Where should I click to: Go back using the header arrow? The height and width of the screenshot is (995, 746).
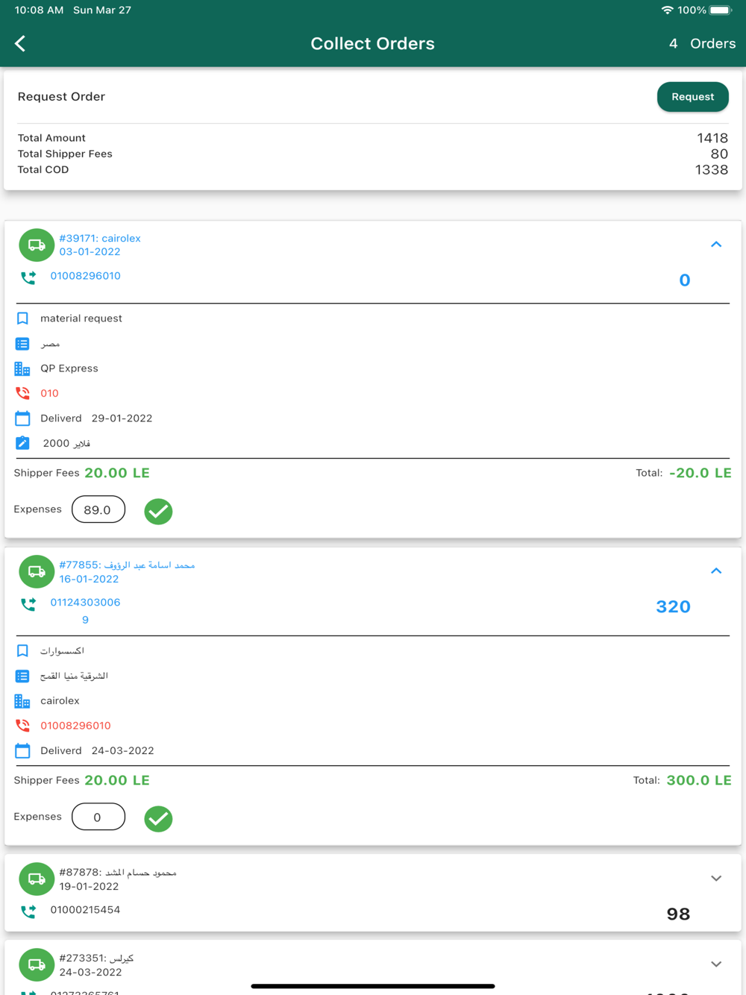[x=20, y=44]
